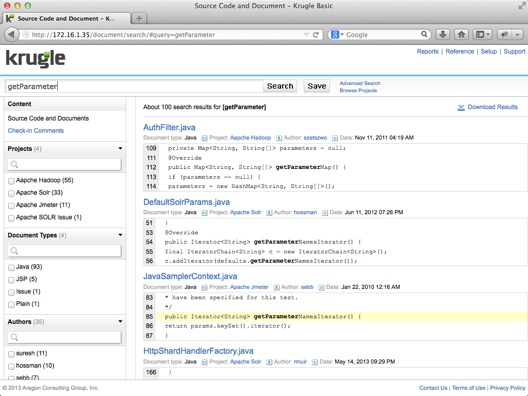Screen dimensions: 528x396
Task: Open the bookmarks star toolbar button
Action: 481,35
